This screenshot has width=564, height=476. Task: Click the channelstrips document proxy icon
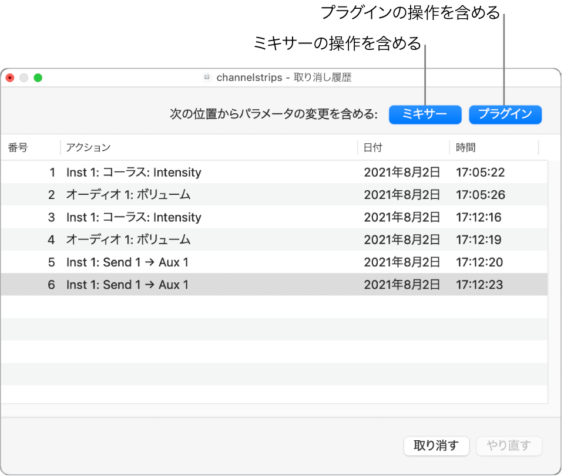point(207,77)
